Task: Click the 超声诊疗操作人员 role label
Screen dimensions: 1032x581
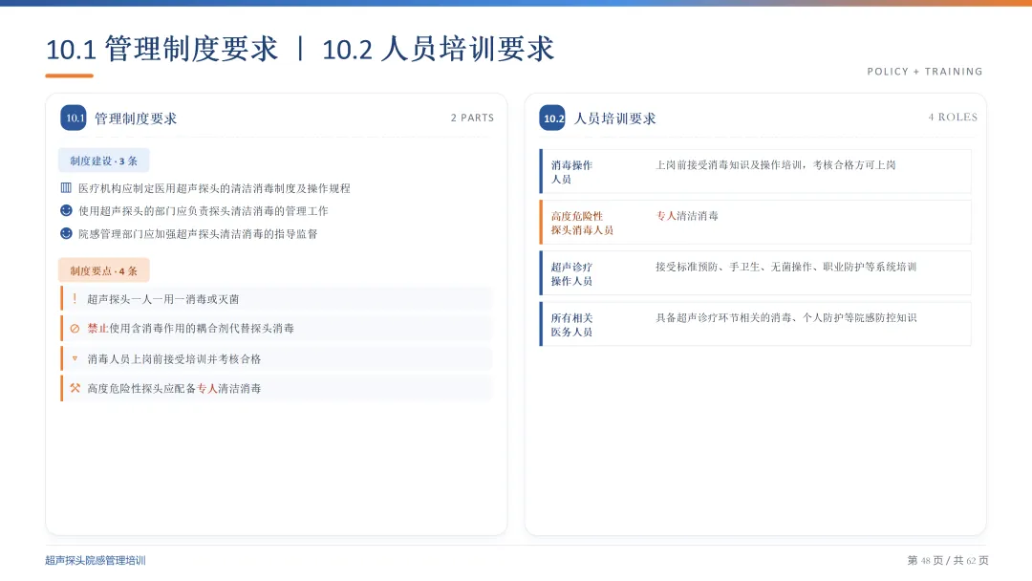Action: click(572, 273)
